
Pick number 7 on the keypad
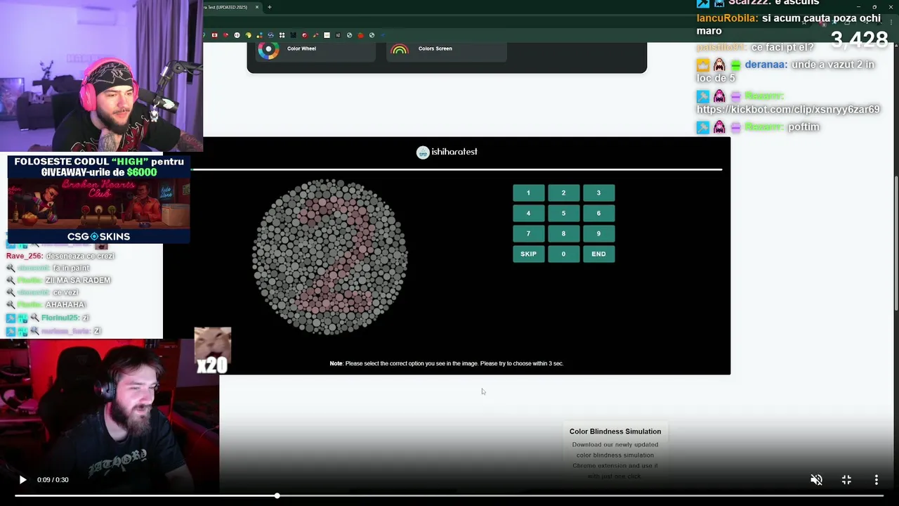point(528,233)
